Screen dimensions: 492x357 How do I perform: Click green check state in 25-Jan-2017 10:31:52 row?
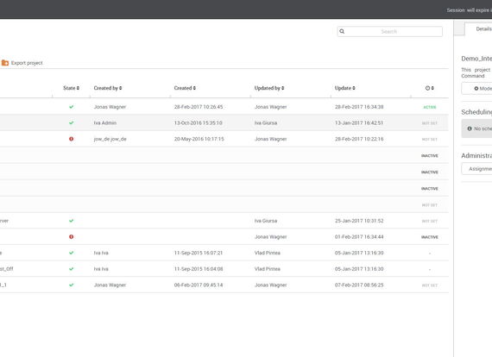coord(72,221)
